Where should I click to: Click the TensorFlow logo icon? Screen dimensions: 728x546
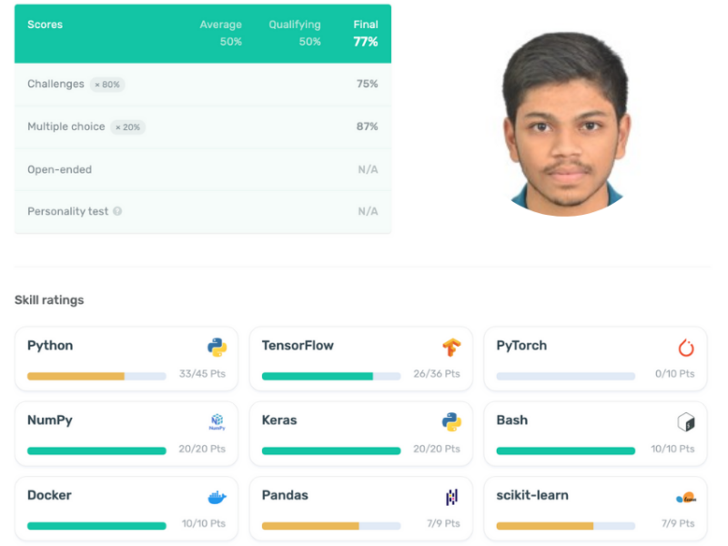pyautogui.click(x=451, y=348)
